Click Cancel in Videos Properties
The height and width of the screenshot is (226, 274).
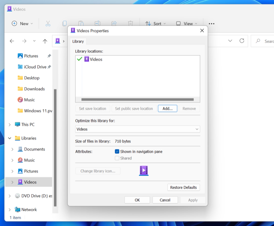(x=165, y=200)
